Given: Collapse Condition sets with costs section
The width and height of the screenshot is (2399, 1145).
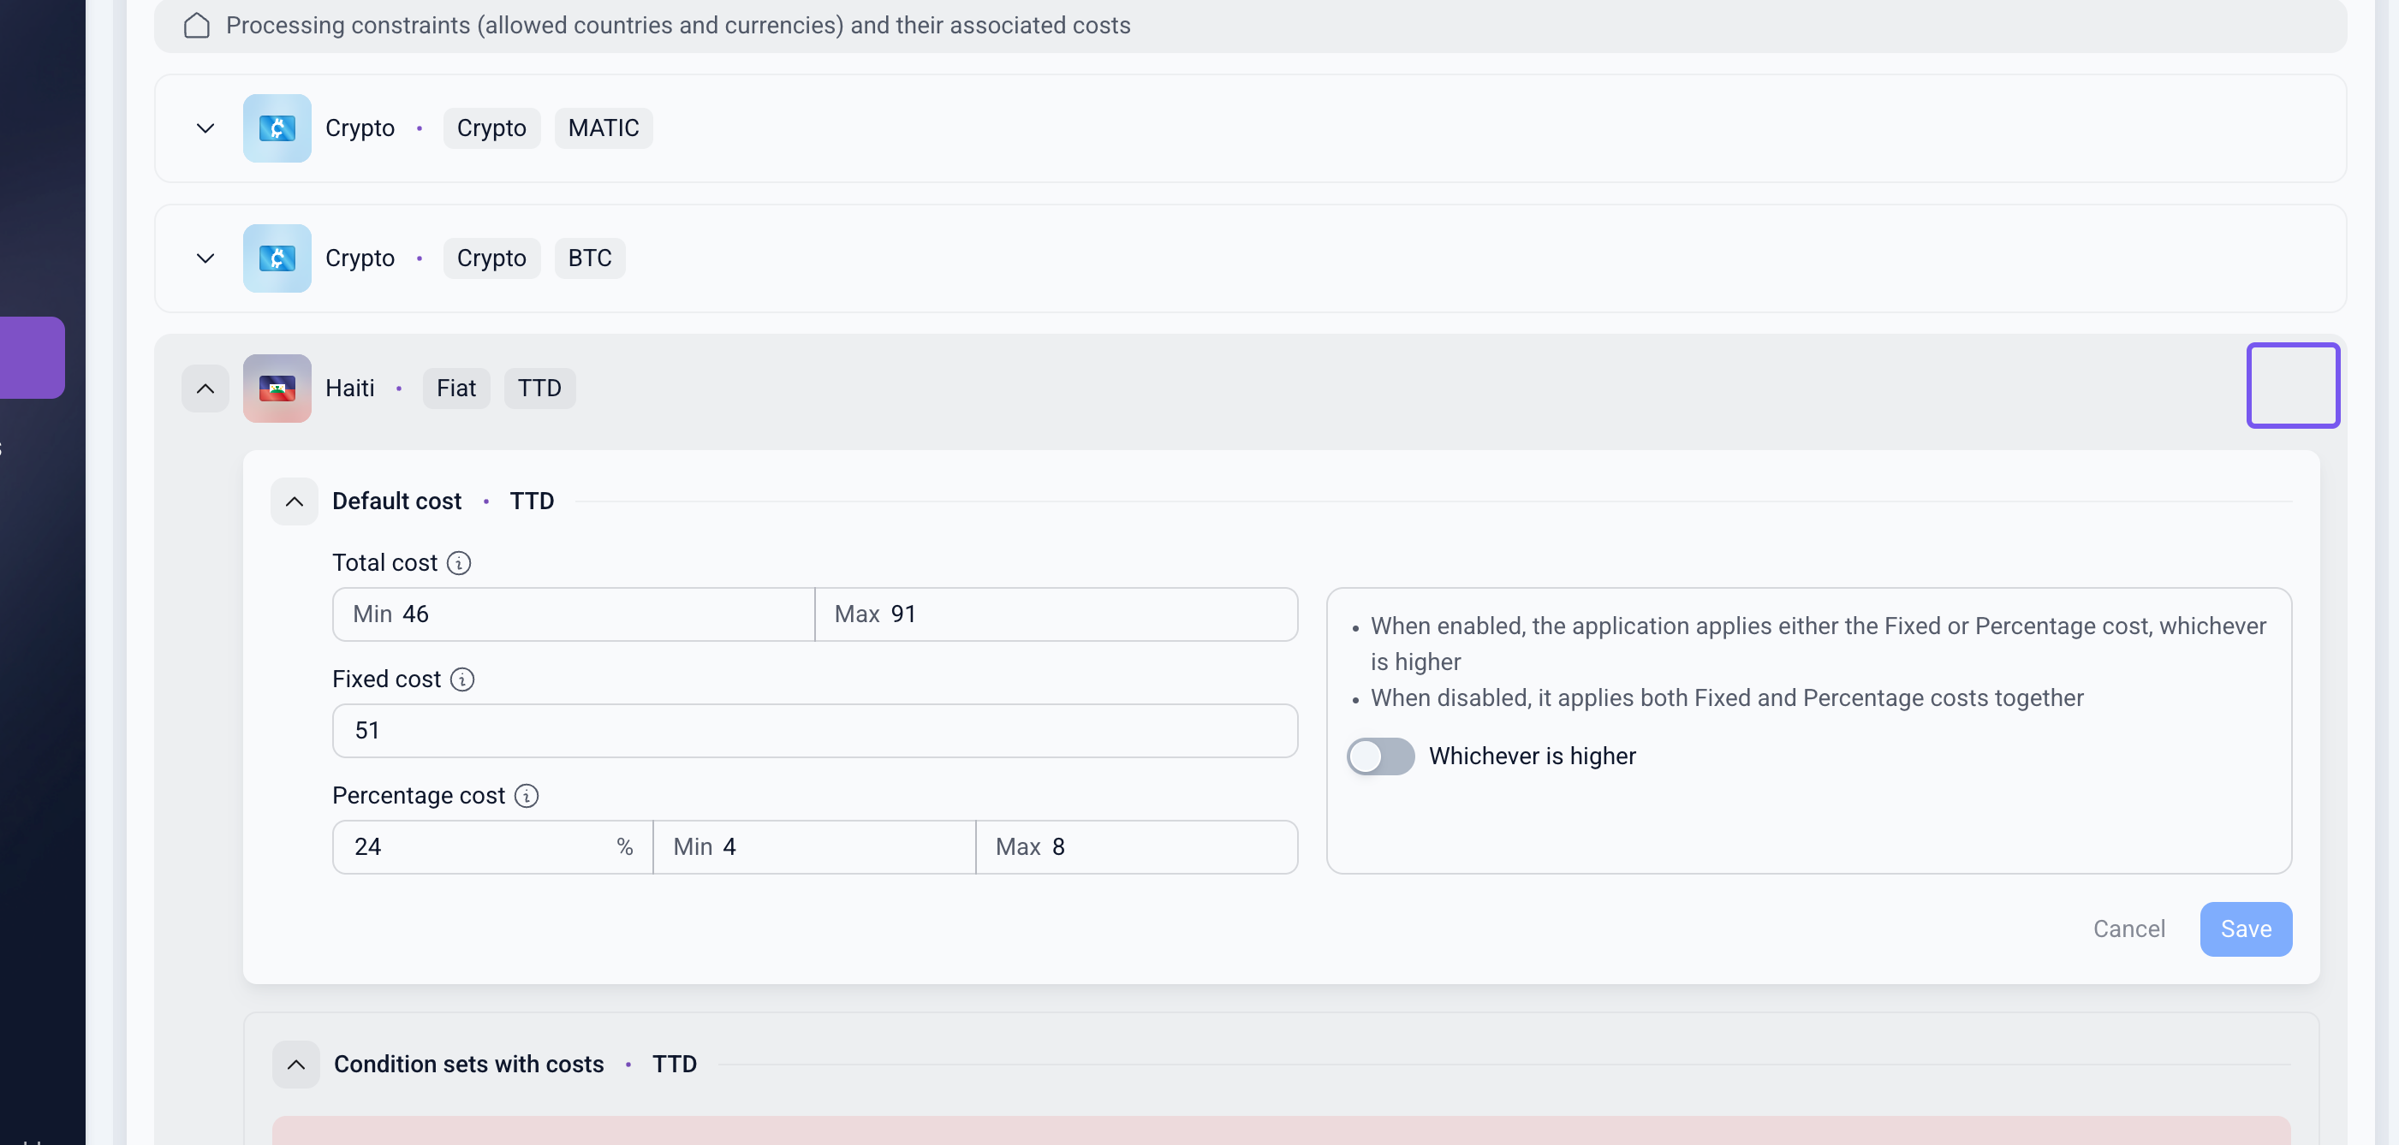Looking at the screenshot, I should (296, 1064).
